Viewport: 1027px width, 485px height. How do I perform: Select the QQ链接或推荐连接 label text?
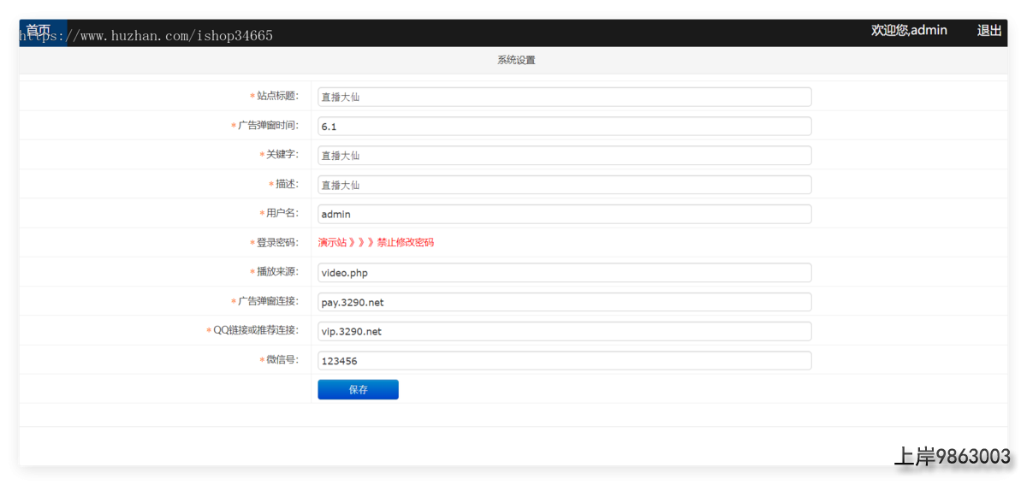(x=255, y=331)
